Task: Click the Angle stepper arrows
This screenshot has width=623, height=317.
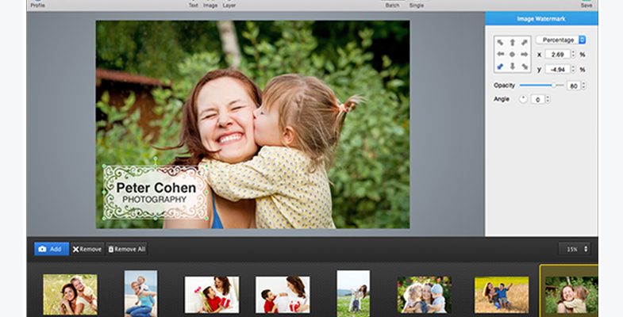Action: click(548, 100)
